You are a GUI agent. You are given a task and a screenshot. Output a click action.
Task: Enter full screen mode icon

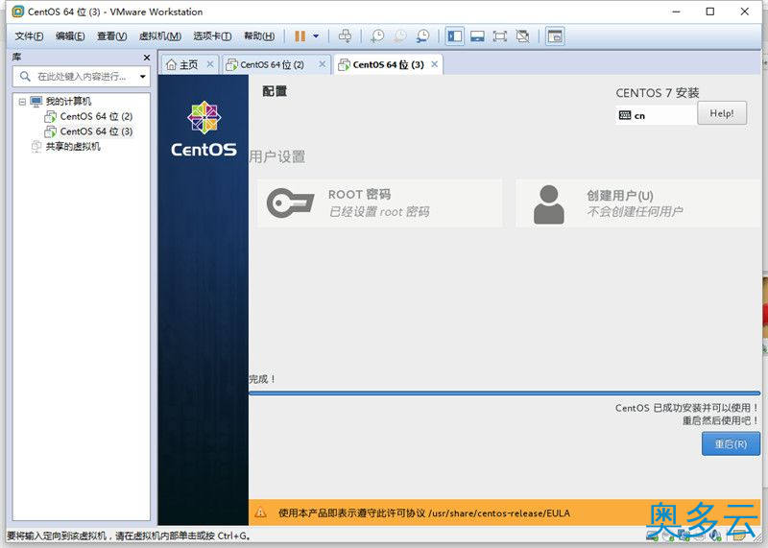click(499, 36)
